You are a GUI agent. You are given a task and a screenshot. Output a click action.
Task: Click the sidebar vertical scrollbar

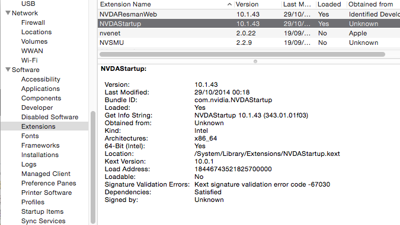point(93,168)
